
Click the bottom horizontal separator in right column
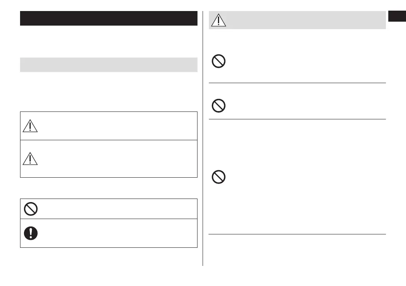297,234
